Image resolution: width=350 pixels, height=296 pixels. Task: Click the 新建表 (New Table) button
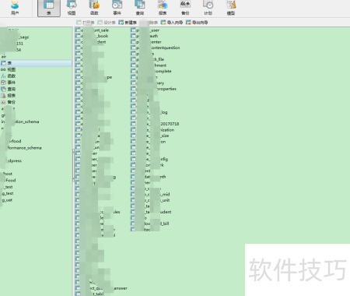point(128,23)
